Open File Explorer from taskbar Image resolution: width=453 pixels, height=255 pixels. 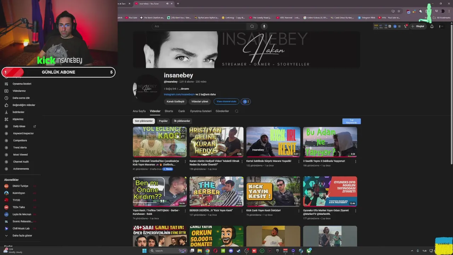tap(200, 251)
